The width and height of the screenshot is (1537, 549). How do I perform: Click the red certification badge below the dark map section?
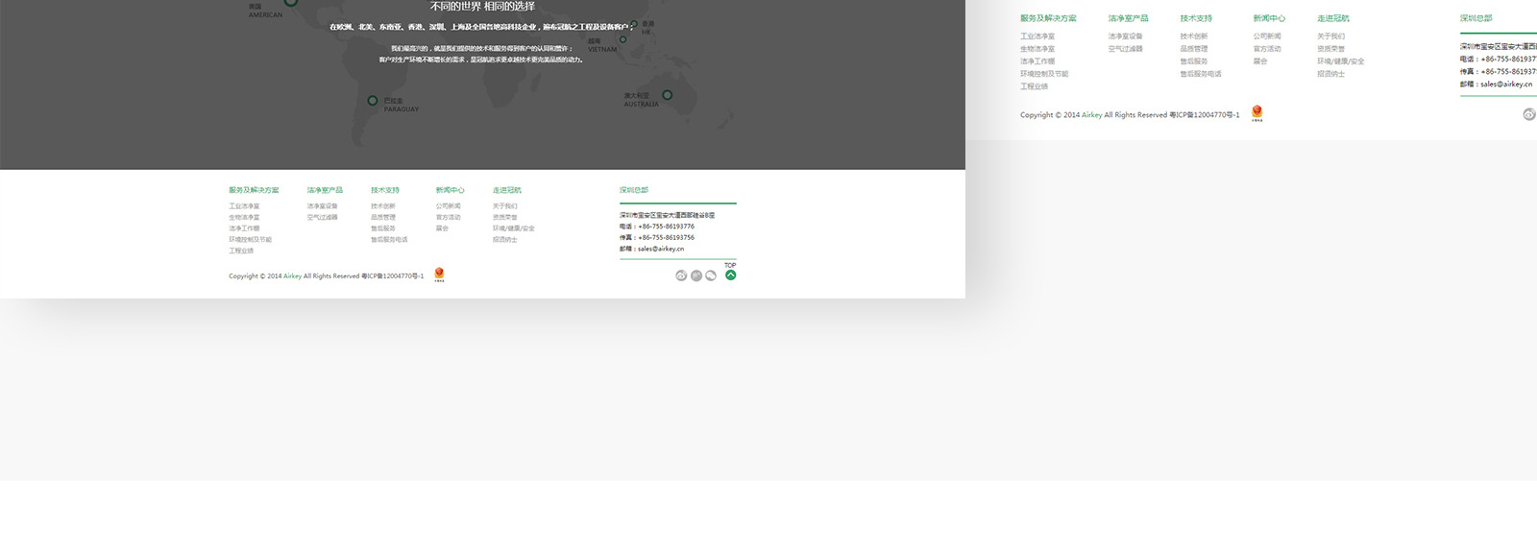coord(439,274)
